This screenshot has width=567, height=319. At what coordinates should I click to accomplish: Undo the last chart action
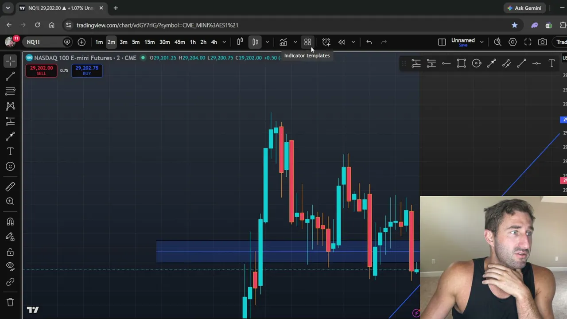pyautogui.click(x=369, y=42)
